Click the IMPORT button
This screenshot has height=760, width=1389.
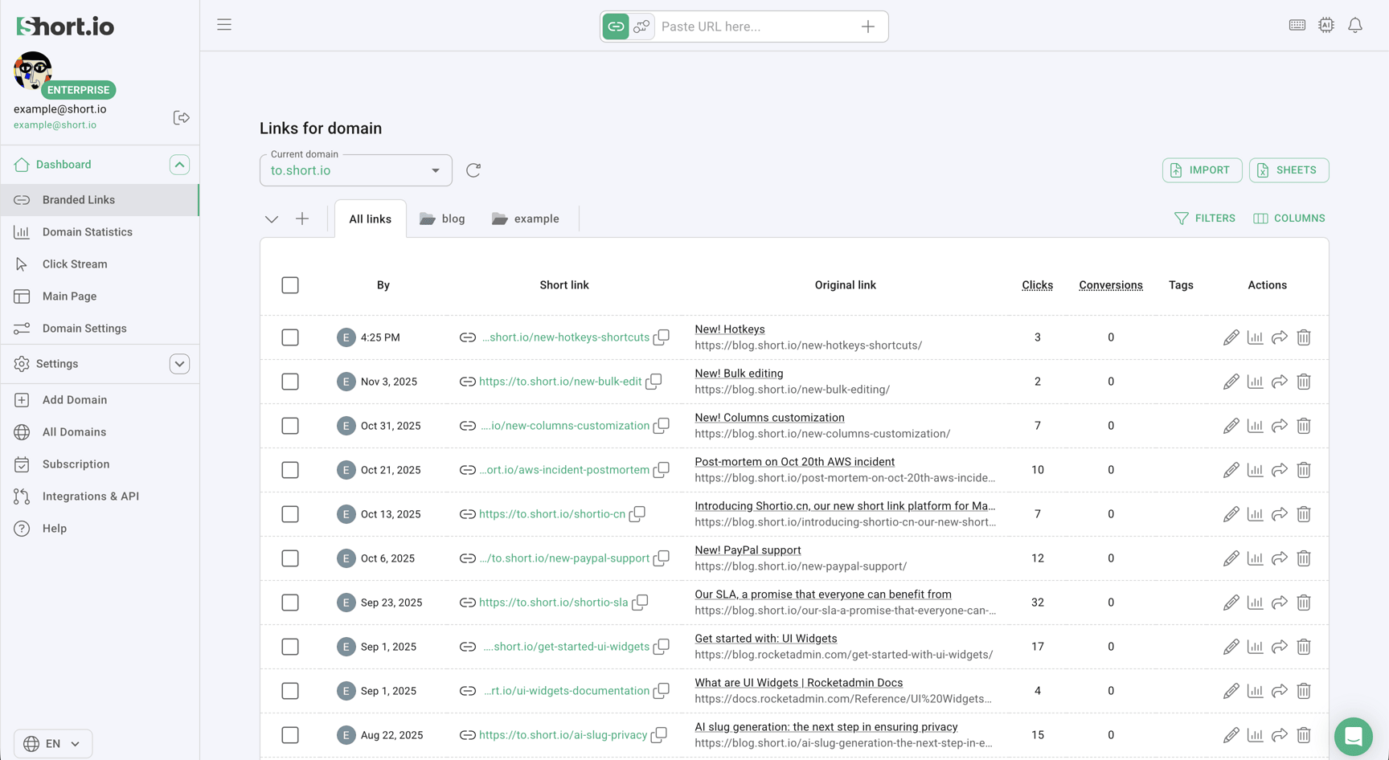click(x=1202, y=170)
